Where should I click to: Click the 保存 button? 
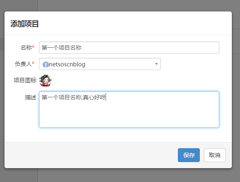[189, 155]
